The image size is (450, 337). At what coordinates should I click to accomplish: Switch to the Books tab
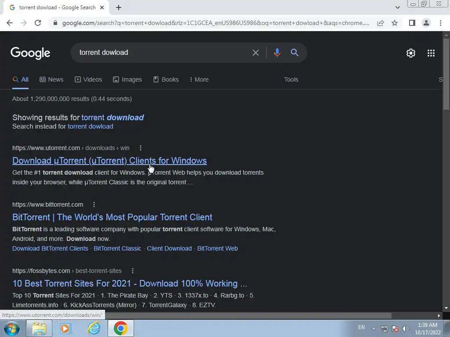coord(166,79)
